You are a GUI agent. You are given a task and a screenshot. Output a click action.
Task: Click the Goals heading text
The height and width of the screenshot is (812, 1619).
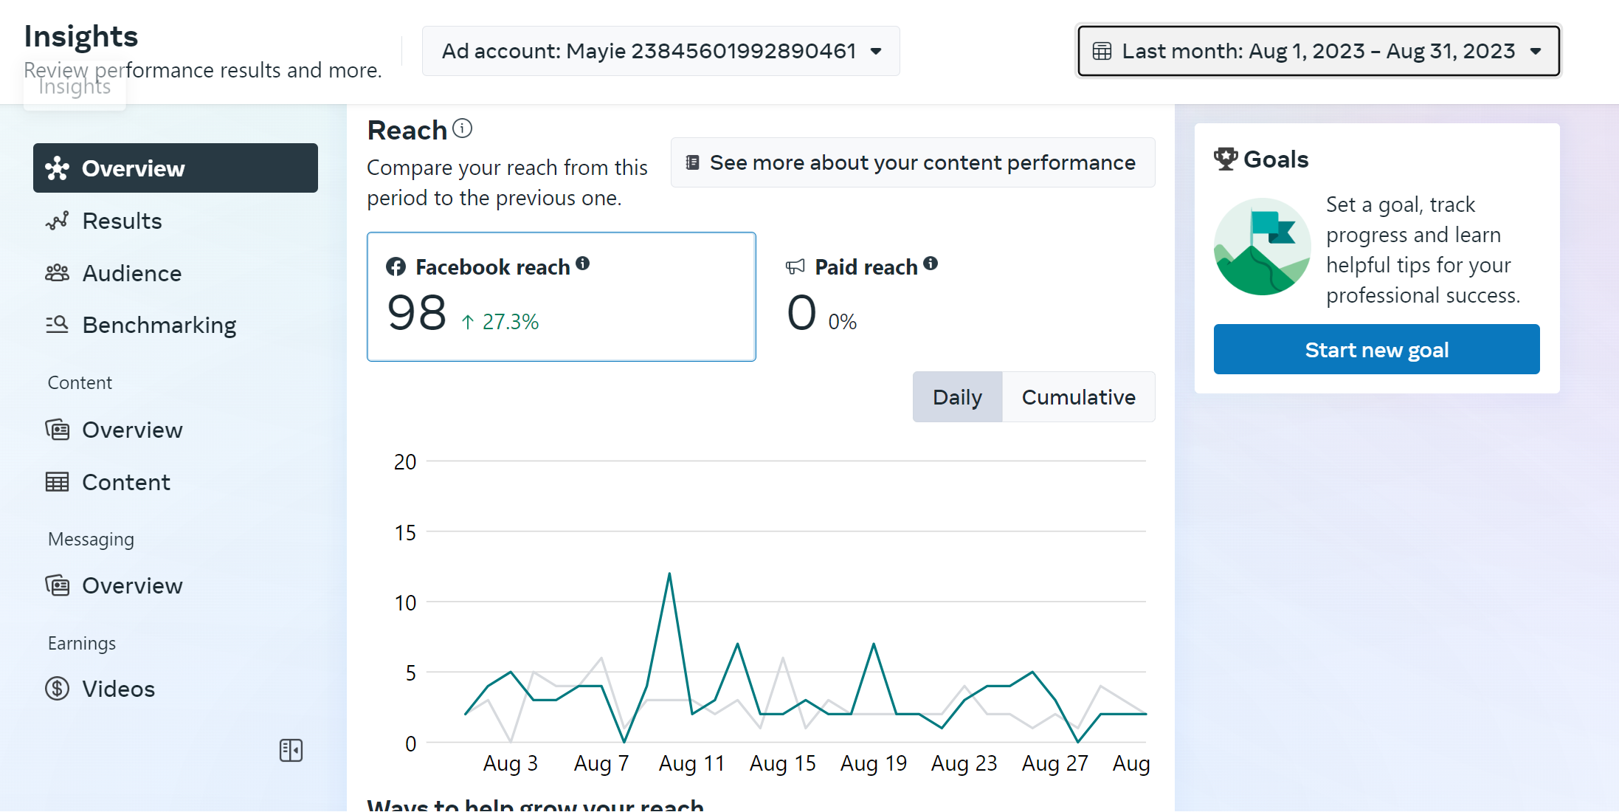point(1276,159)
